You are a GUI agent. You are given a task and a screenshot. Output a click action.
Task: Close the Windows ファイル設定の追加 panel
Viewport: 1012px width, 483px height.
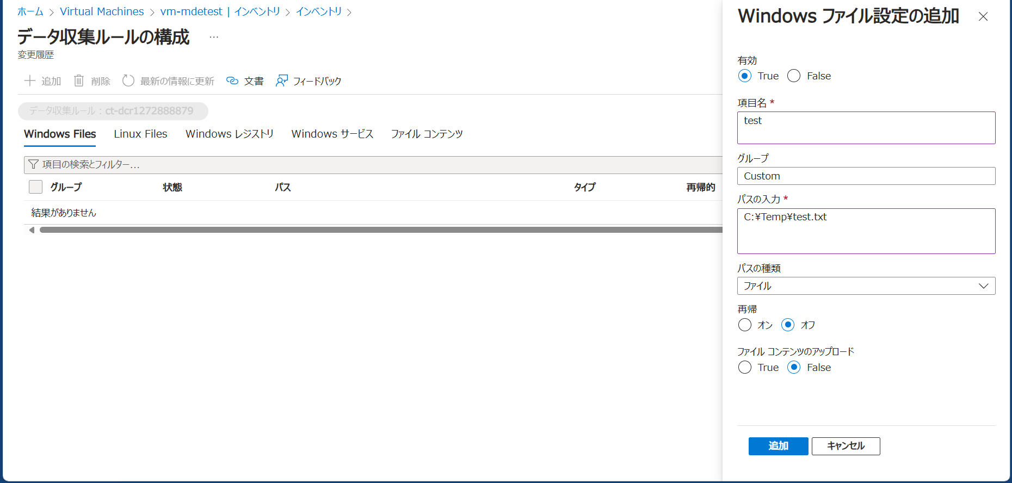[983, 17]
